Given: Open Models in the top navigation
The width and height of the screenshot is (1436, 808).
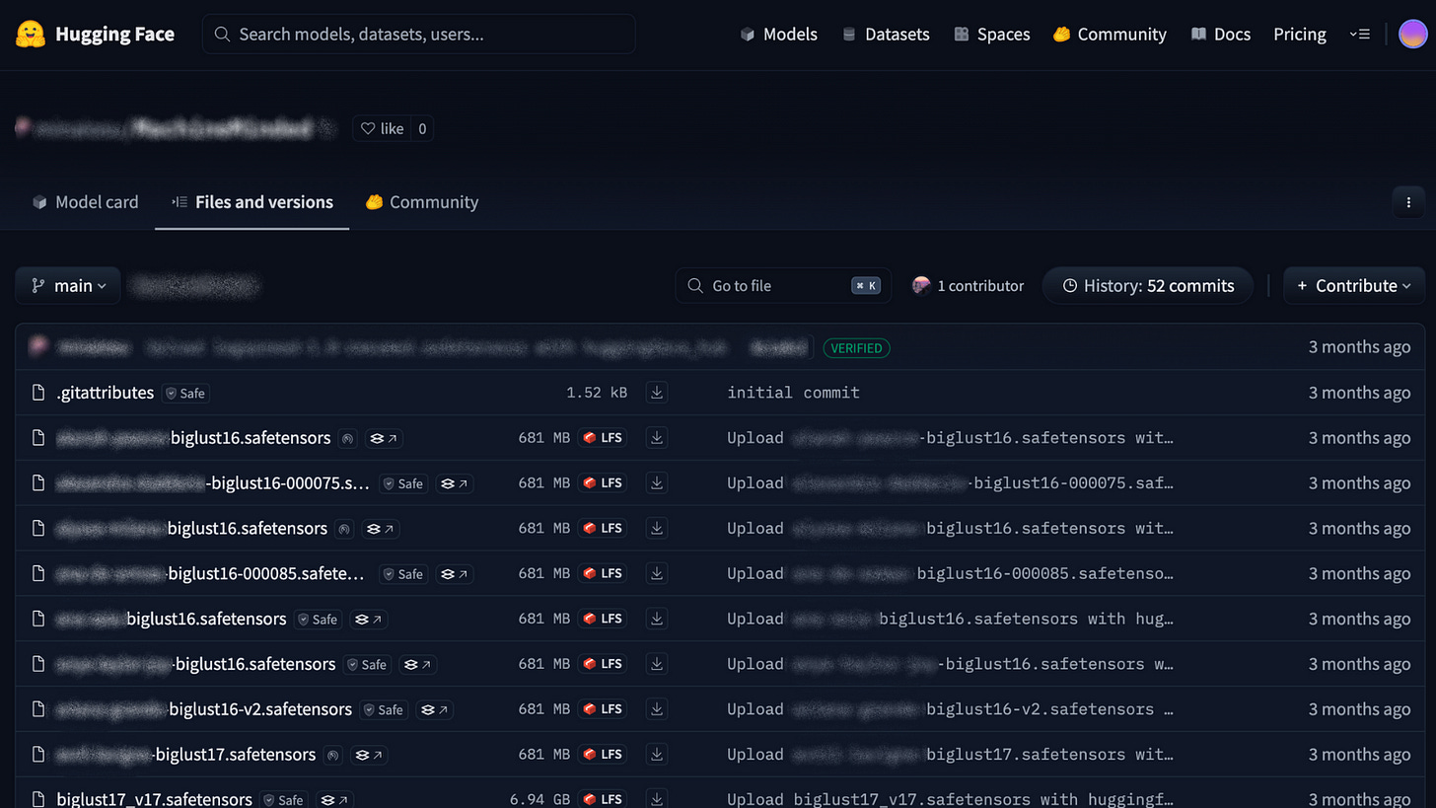Looking at the screenshot, I should 778,35.
